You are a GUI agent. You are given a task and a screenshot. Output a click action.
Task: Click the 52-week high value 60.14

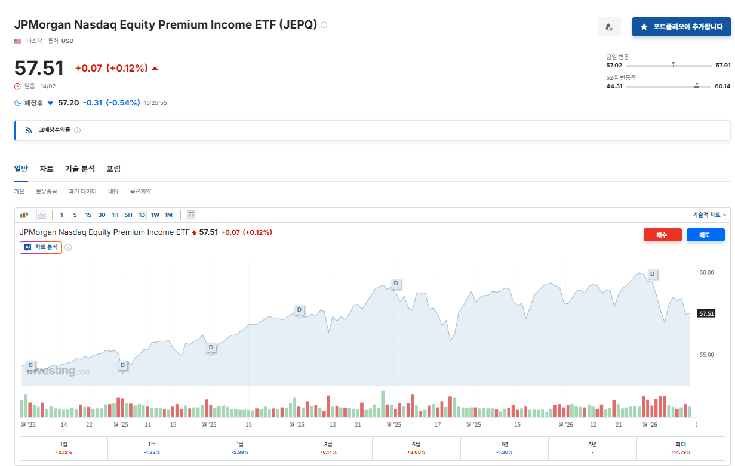722,86
